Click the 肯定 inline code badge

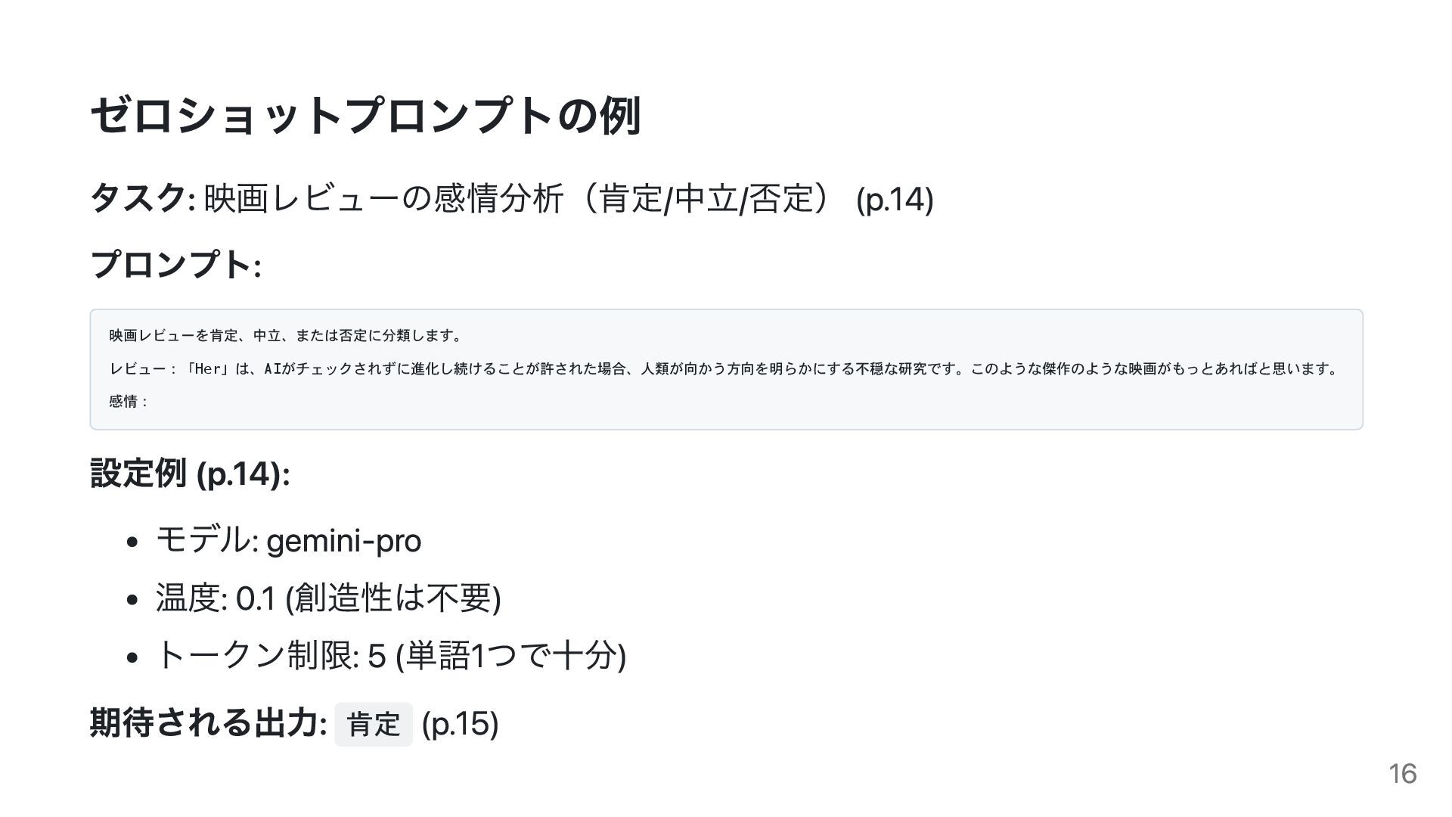(374, 725)
